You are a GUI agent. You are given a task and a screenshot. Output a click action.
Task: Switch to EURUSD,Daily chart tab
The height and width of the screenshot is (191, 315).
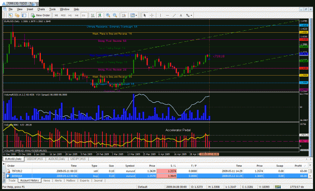coord(13,159)
